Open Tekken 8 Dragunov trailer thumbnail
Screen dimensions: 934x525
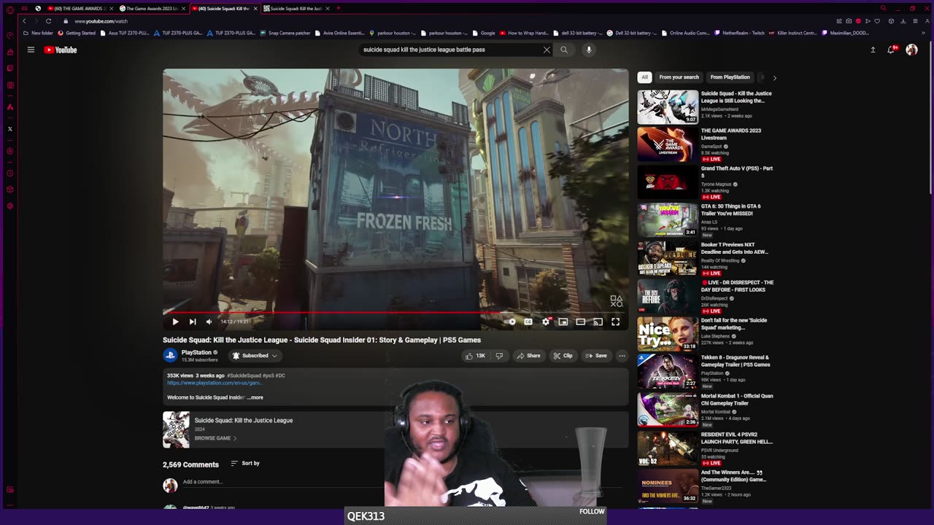[668, 372]
